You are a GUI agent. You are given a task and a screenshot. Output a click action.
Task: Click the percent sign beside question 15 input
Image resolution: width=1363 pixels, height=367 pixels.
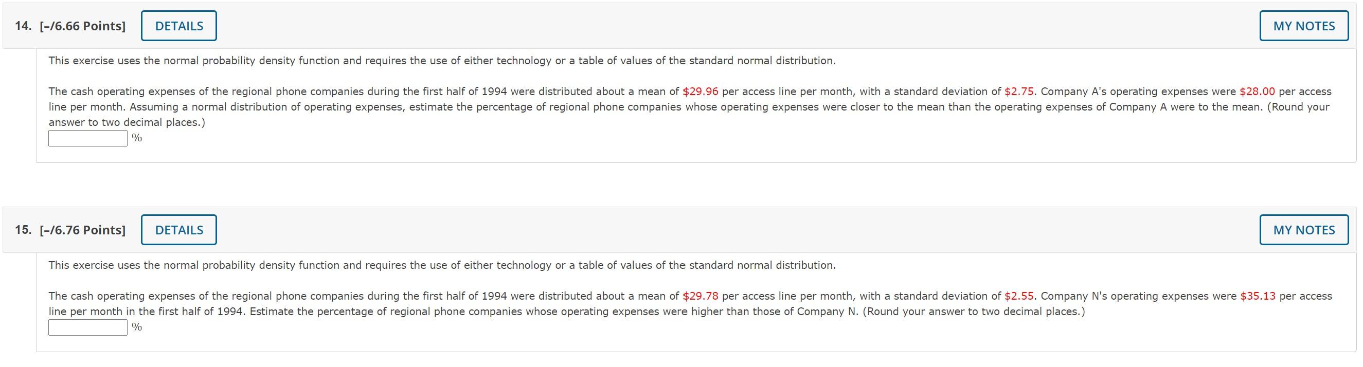point(137,327)
